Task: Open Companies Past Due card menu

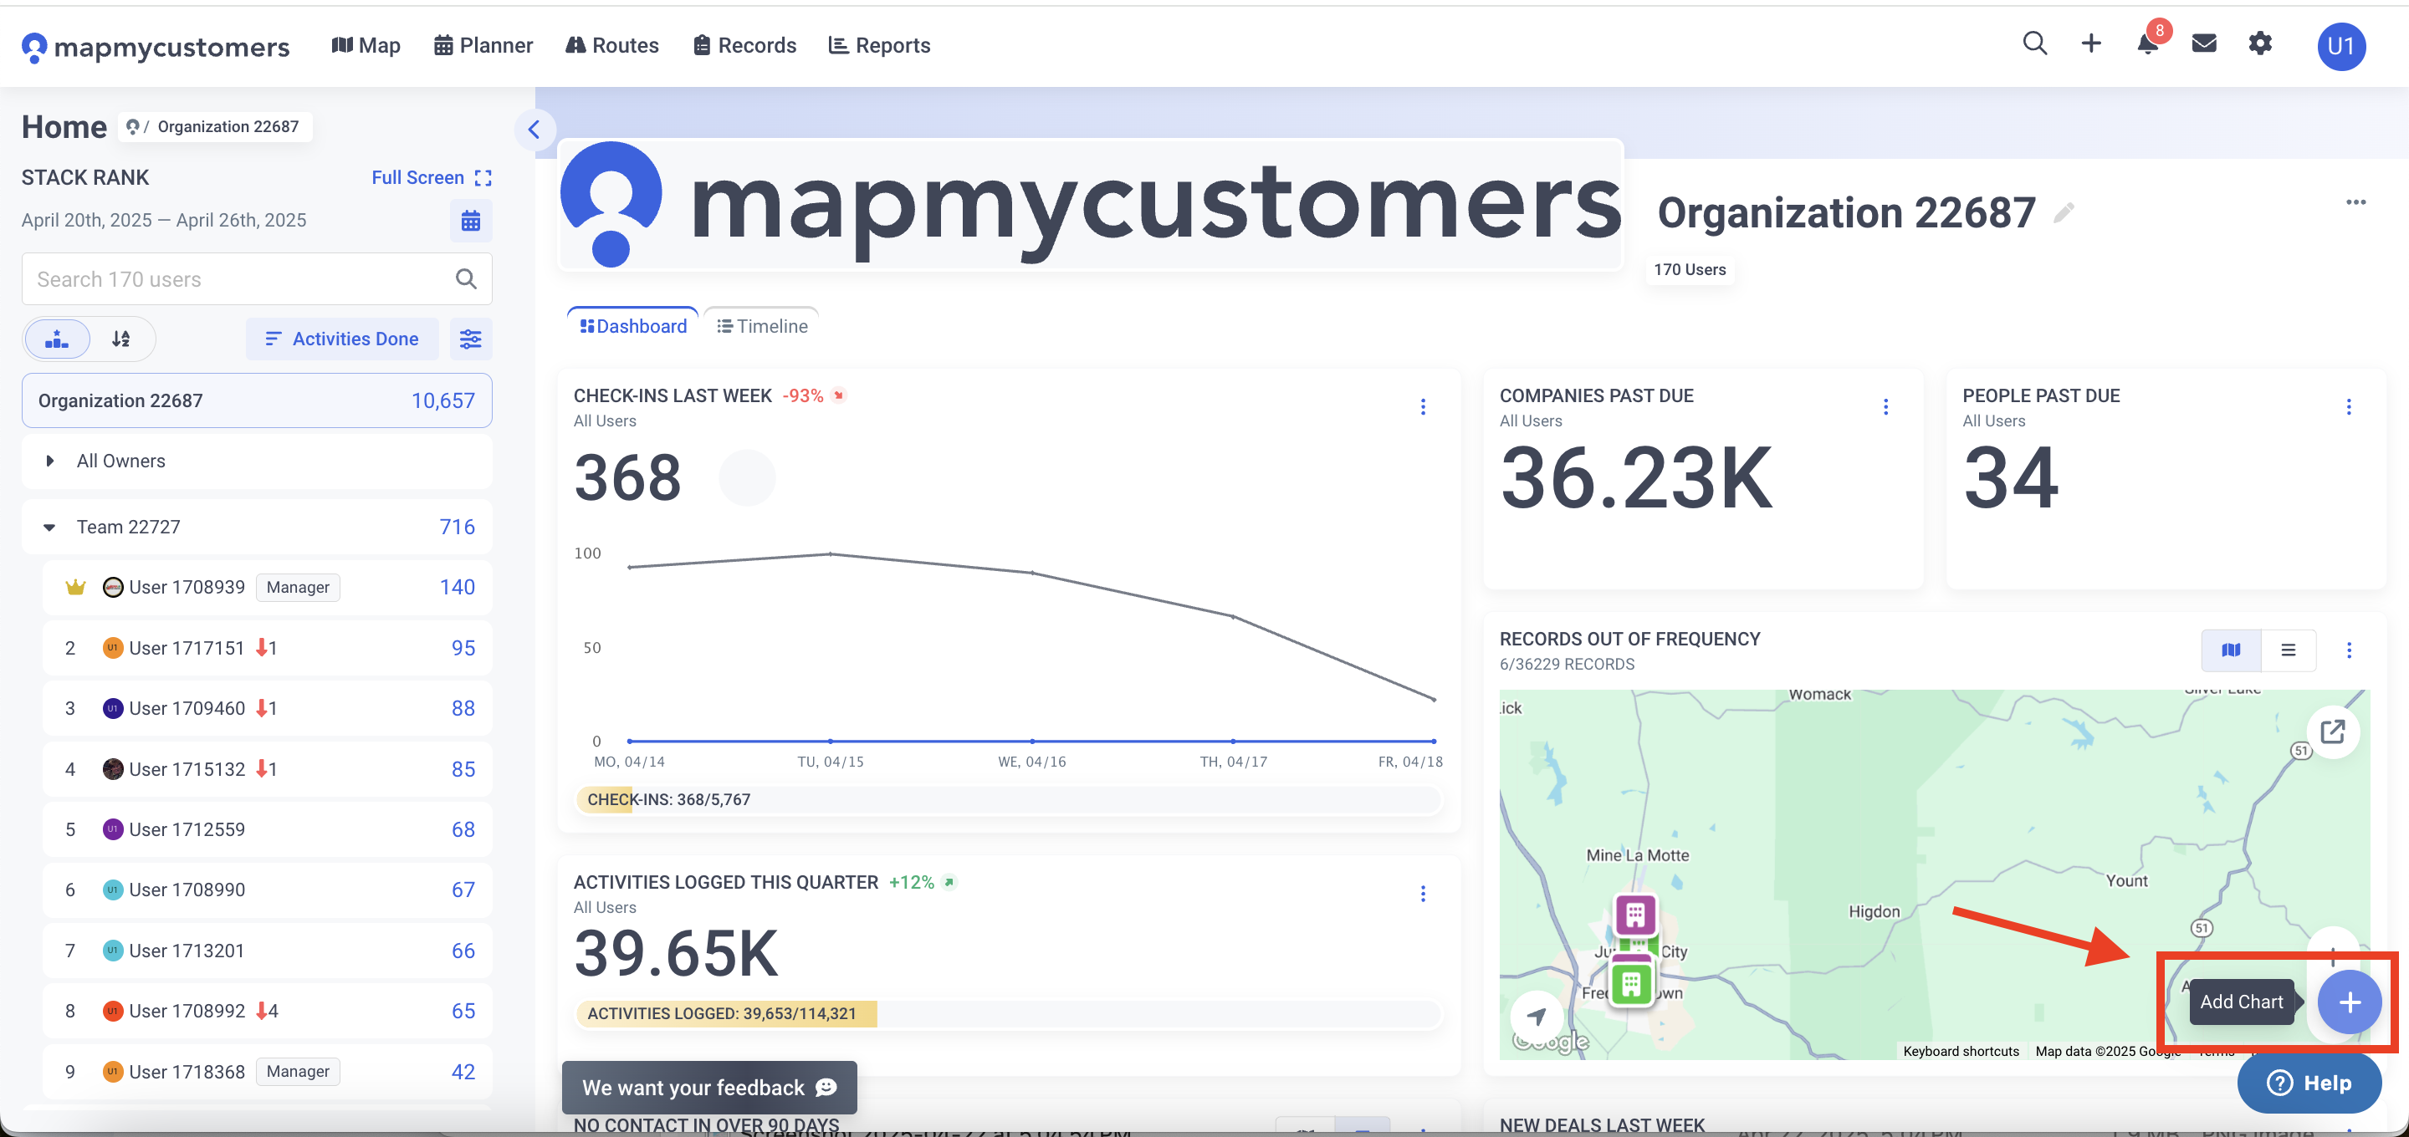Action: click(x=1885, y=407)
